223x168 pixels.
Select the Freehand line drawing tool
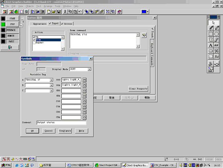point(211,28)
